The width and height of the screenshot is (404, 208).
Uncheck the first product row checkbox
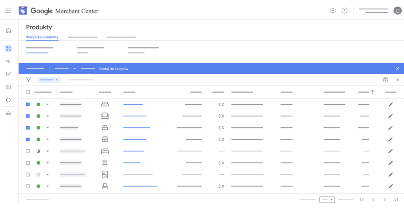point(28,104)
